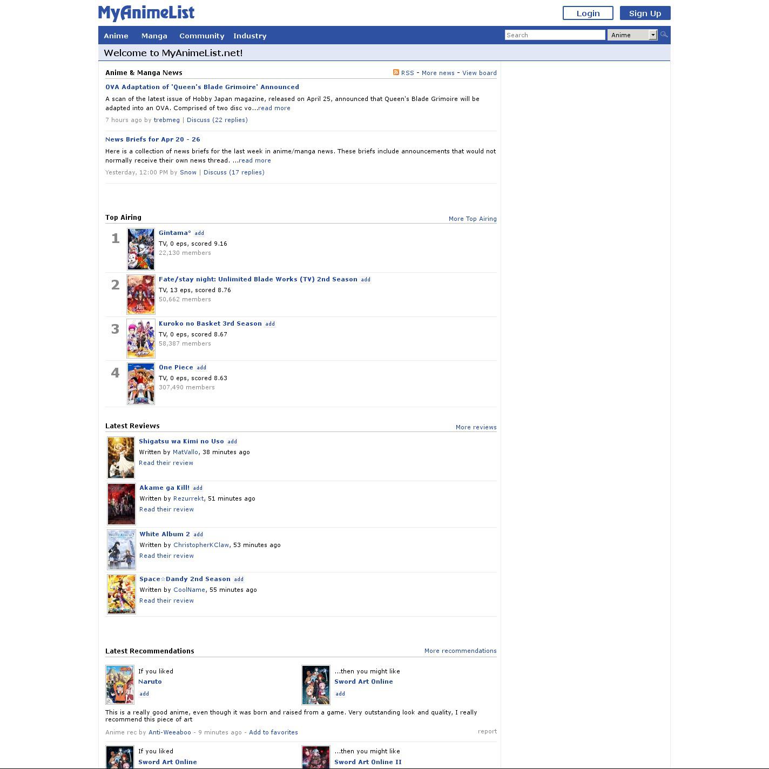The height and width of the screenshot is (769, 769).
Task: Open the Gintama° cover thumbnail
Action: click(x=141, y=249)
